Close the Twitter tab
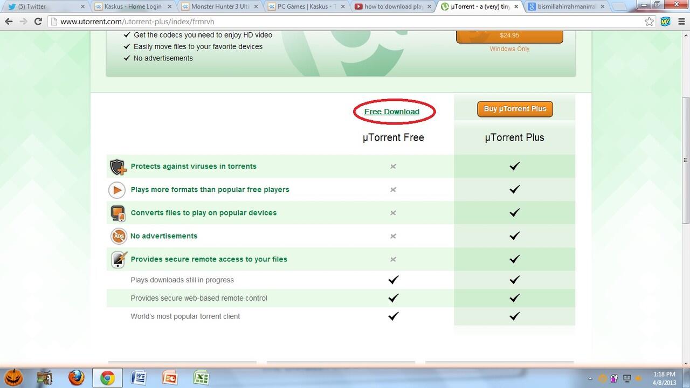 82,7
